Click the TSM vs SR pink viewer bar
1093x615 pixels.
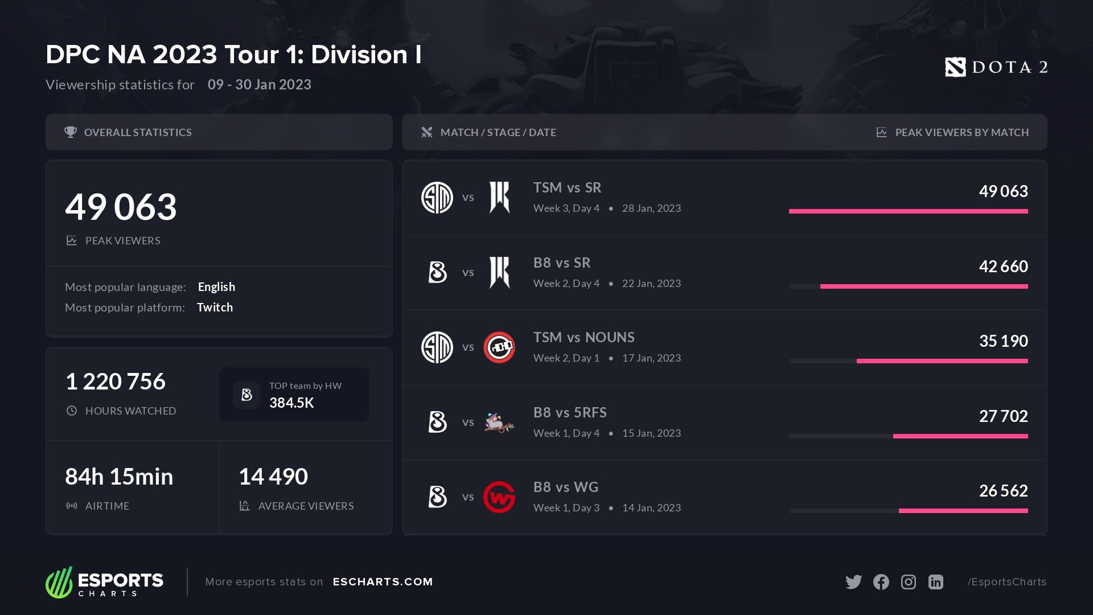908,211
